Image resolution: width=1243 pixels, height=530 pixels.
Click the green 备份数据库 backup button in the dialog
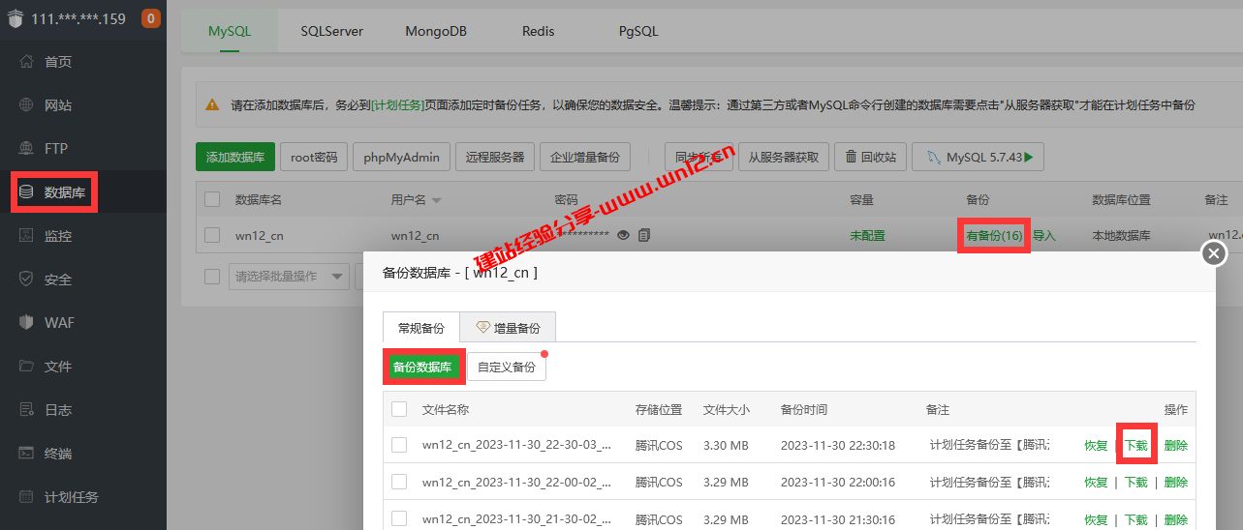coord(422,368)
